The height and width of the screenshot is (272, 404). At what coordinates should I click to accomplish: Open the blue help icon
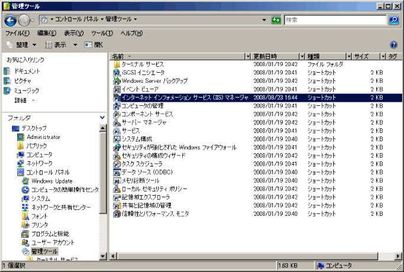click(394, 45)
